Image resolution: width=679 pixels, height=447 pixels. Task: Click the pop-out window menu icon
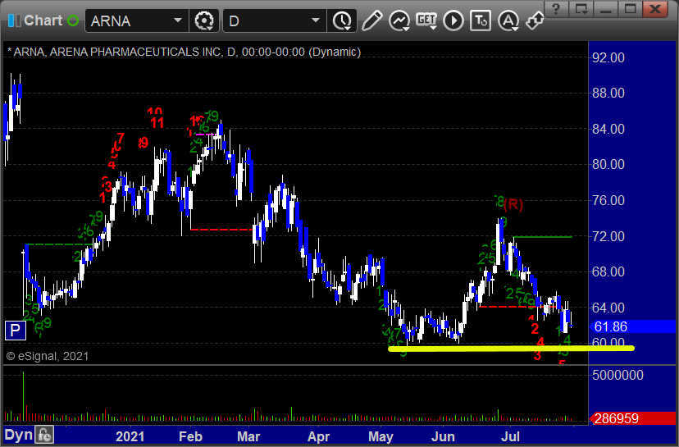coord(581,8)
